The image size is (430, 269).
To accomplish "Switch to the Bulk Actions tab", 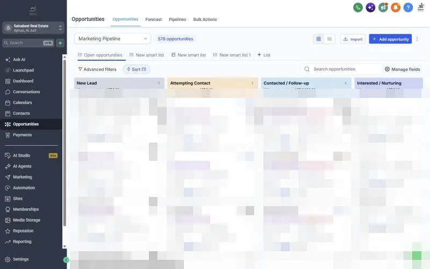I will tap(205, 19).
